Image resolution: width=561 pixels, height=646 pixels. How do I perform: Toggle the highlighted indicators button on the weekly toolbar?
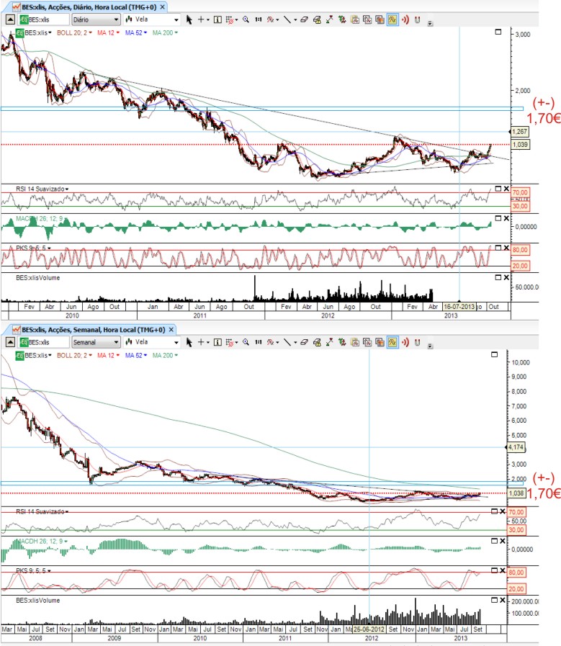(x=392, y=342)
